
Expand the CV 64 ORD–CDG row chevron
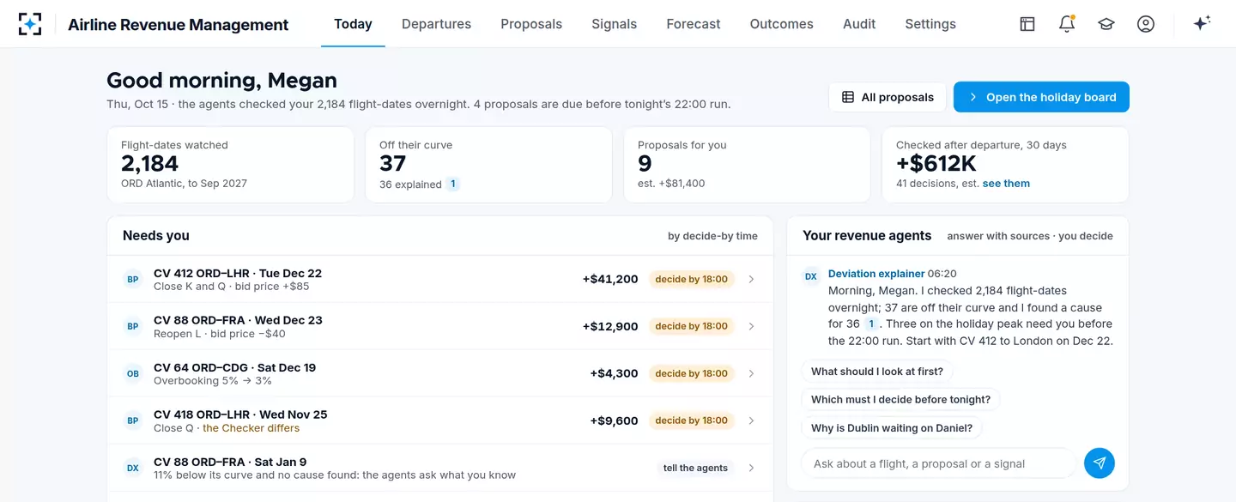(751, 373)
